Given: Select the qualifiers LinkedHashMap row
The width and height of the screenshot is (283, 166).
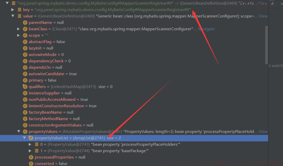Looking at the screenshot, I should (x=134, y=87).
